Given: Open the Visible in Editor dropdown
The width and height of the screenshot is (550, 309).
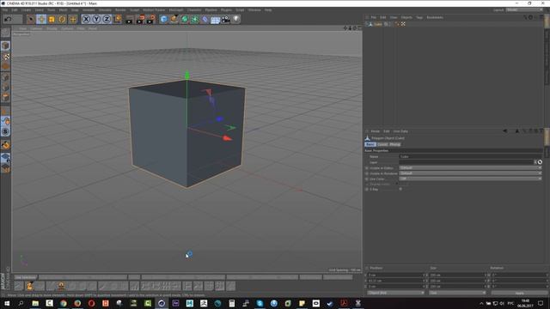Looking at the screenshot, I should tap(470, 168).
